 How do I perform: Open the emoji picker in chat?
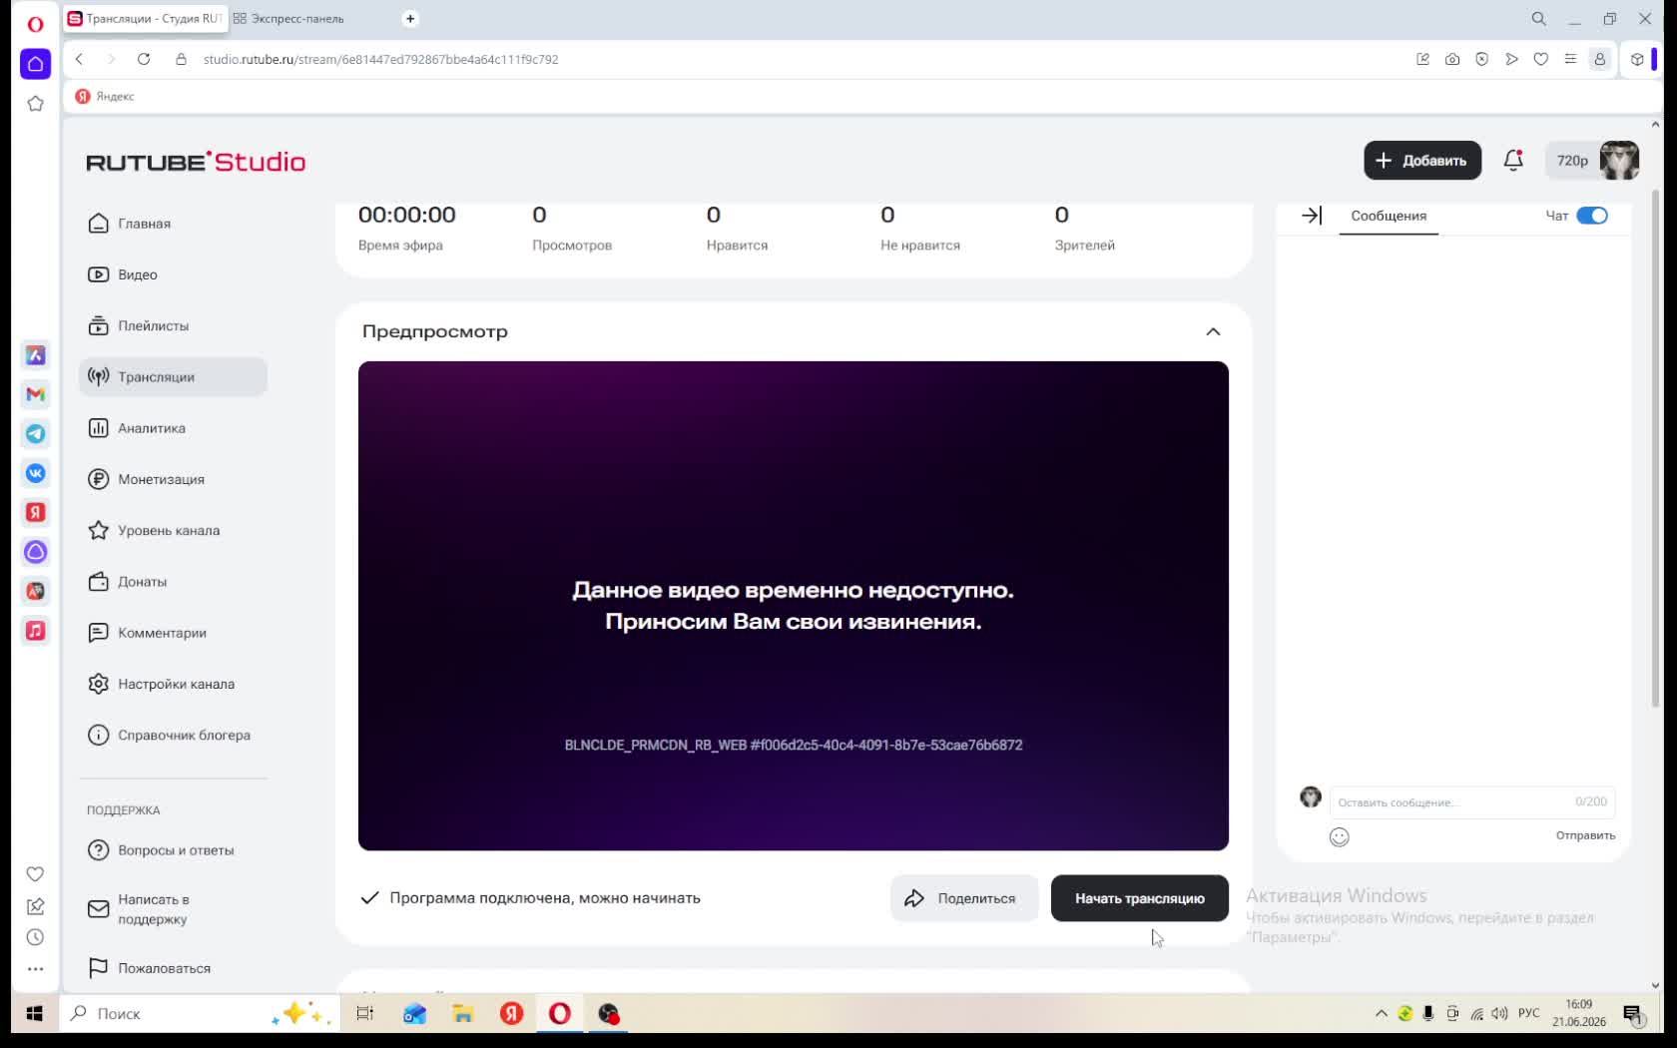(x=1340, y=837)
